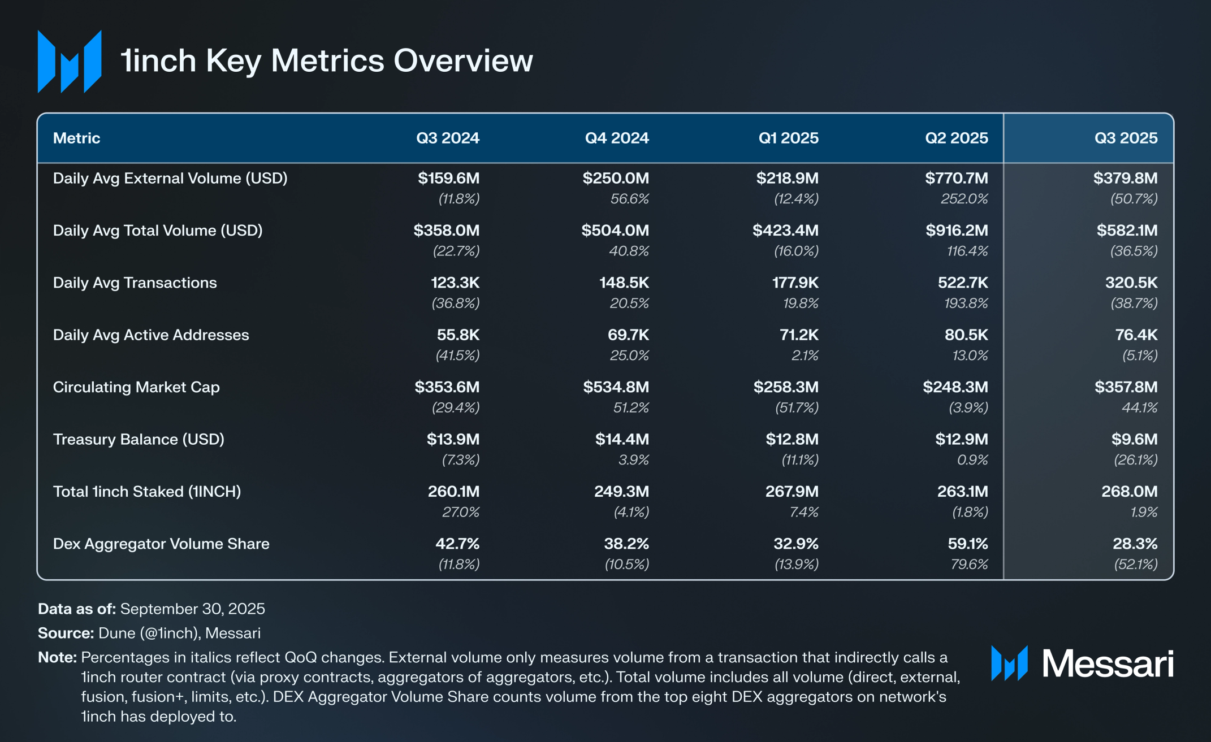
Task: Click the Messari logo icon bottom-right
Action: click(1009, 663)
